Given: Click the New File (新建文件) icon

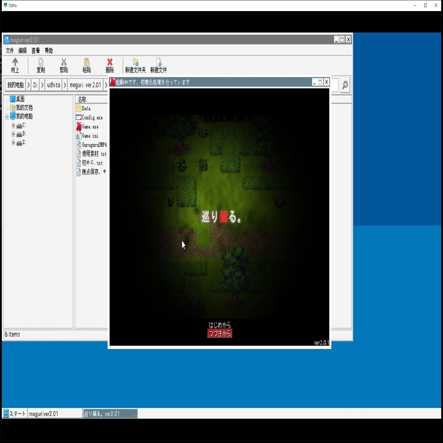Looking at the screenshot, I should [x=158, y=62].
